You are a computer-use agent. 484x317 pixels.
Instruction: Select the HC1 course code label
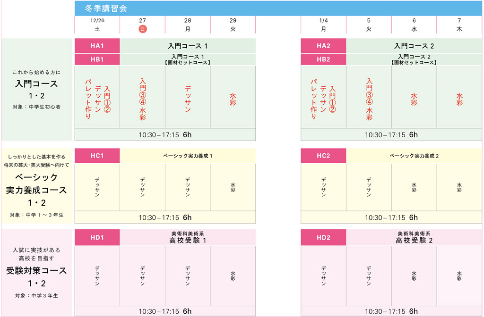pos(97,156)
